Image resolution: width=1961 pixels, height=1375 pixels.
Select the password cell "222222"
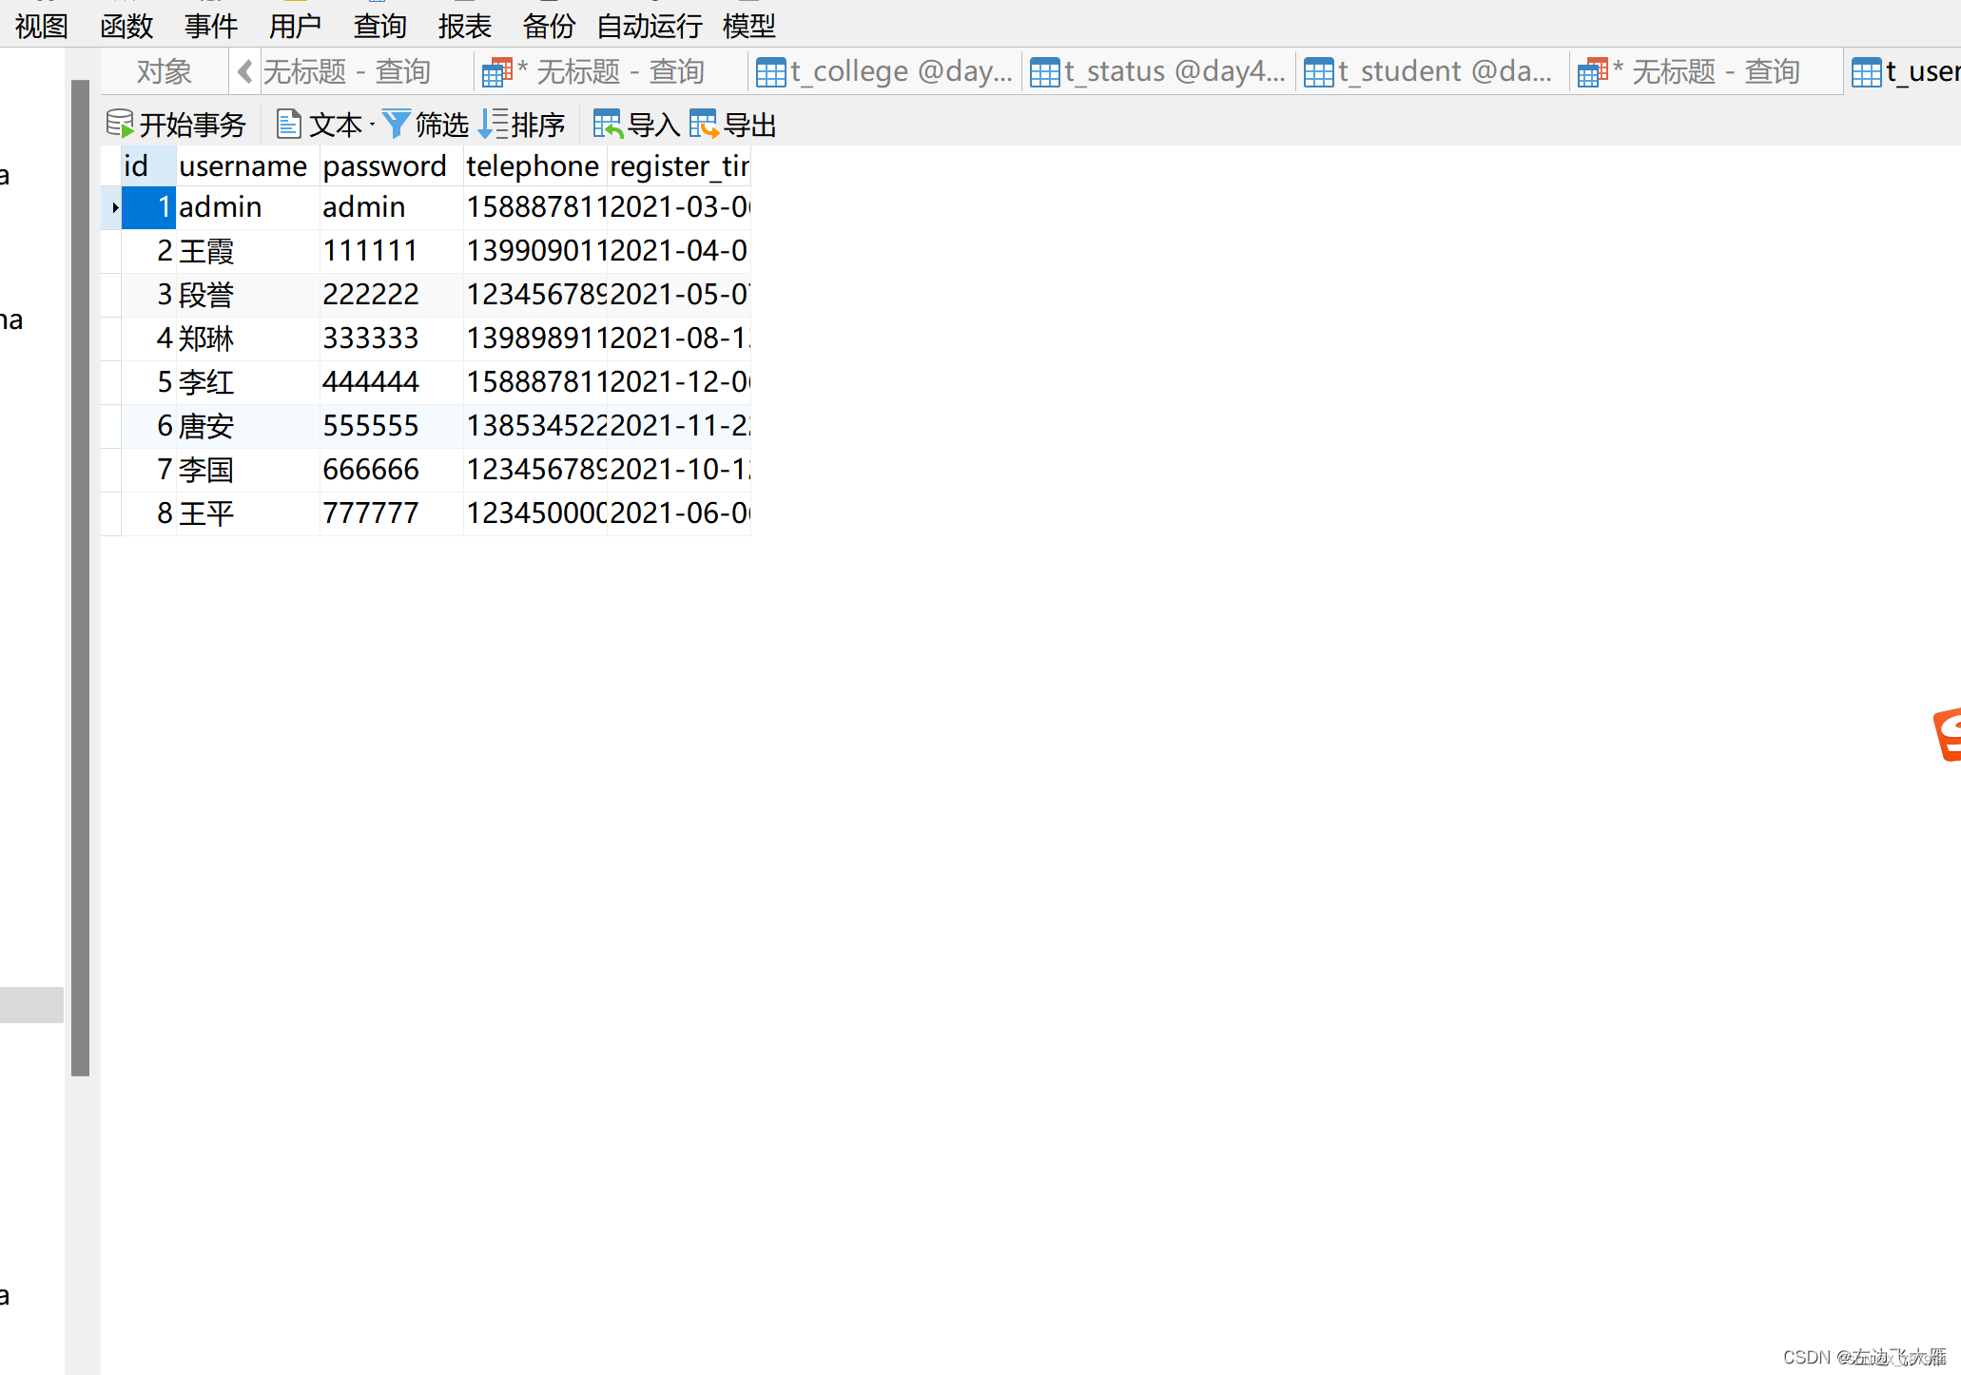pos(391,295)
